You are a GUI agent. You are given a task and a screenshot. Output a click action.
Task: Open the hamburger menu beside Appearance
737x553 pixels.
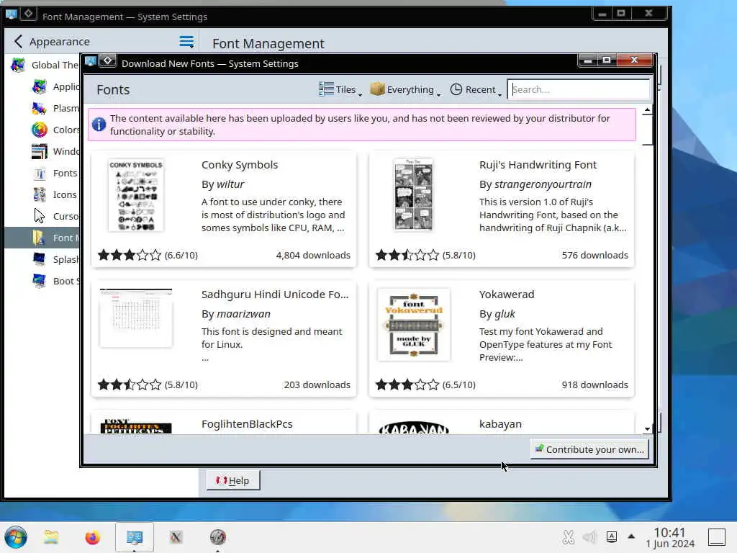186,41
